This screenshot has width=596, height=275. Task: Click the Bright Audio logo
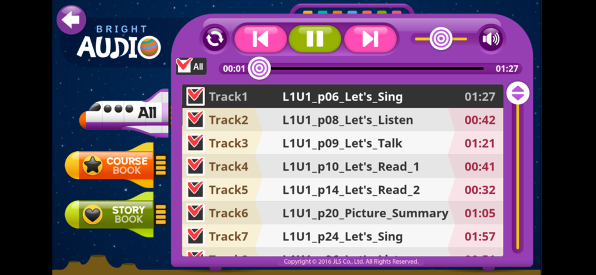click(119, 42)
